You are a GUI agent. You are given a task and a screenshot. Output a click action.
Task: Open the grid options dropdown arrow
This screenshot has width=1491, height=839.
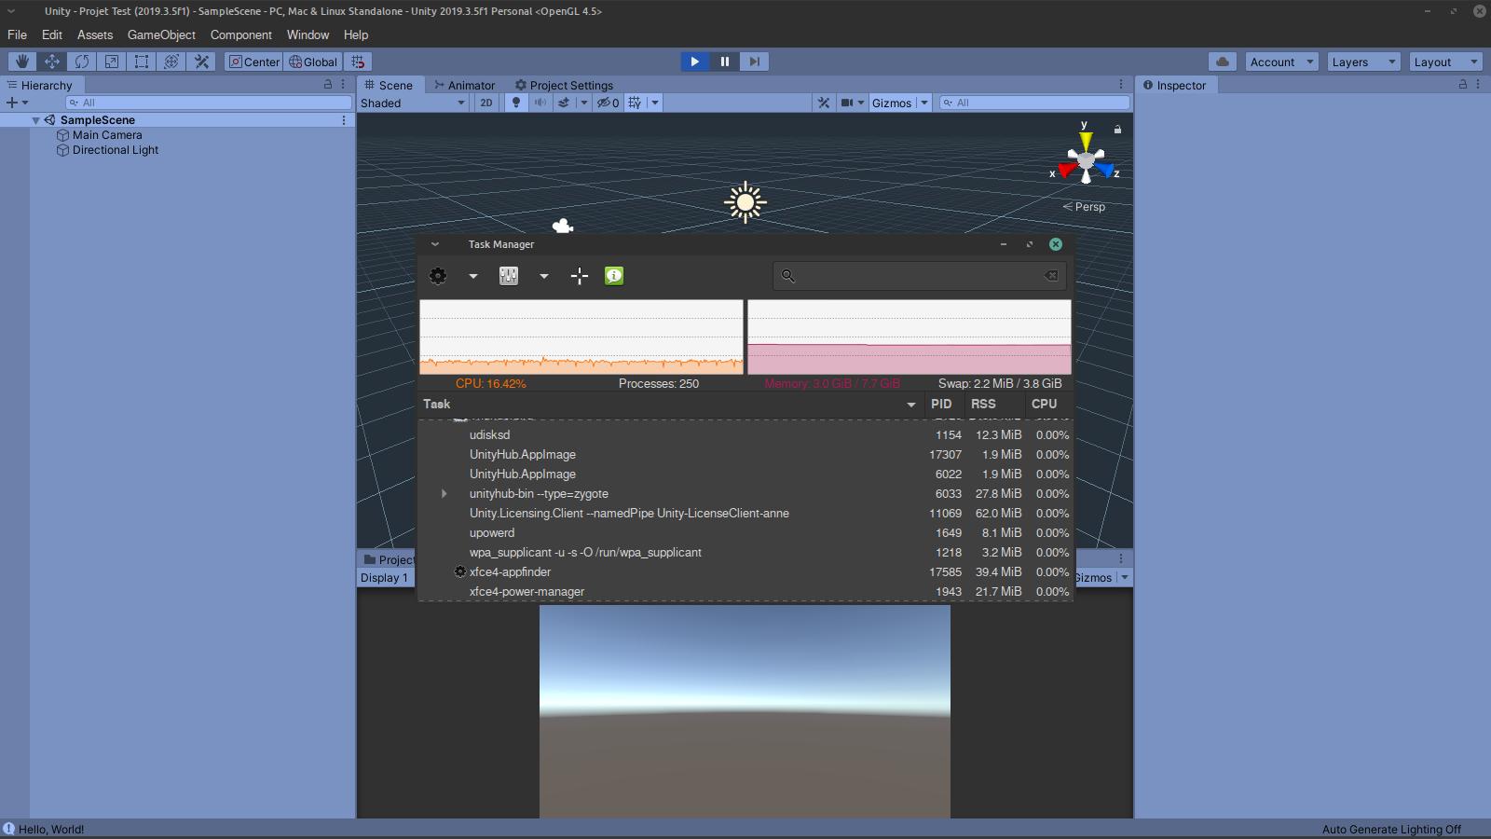[x=655, y=103]
